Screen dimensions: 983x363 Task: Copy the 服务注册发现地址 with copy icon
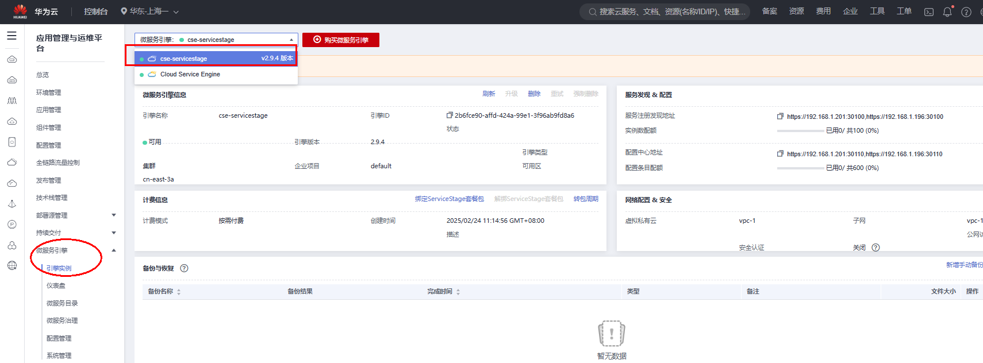[x=780, y=117]
